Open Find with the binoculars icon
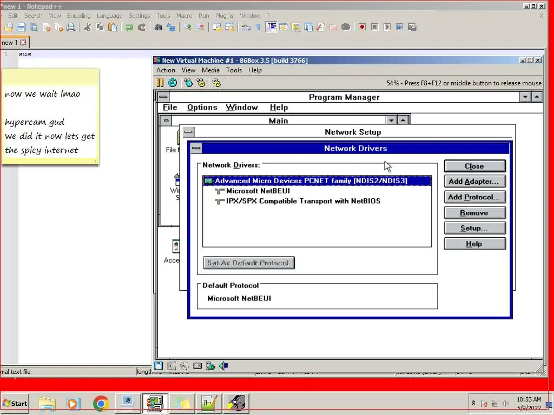 pyautogui.click(x=159, y=27)
